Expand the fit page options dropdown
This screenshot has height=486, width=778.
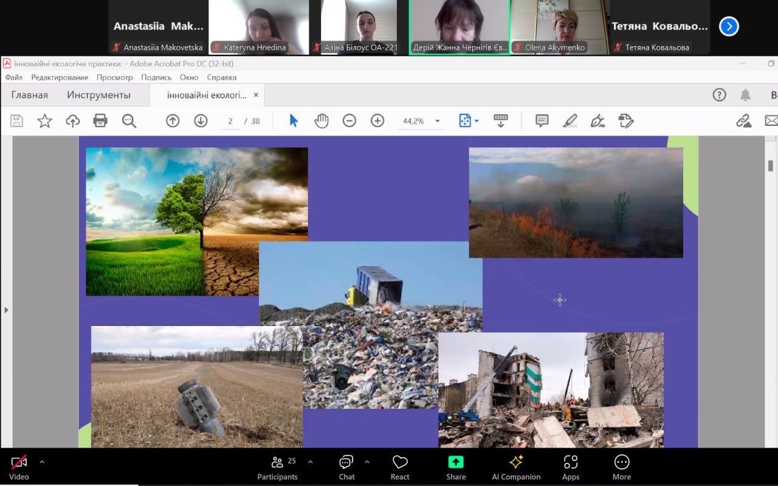click(x=477, y=121)
